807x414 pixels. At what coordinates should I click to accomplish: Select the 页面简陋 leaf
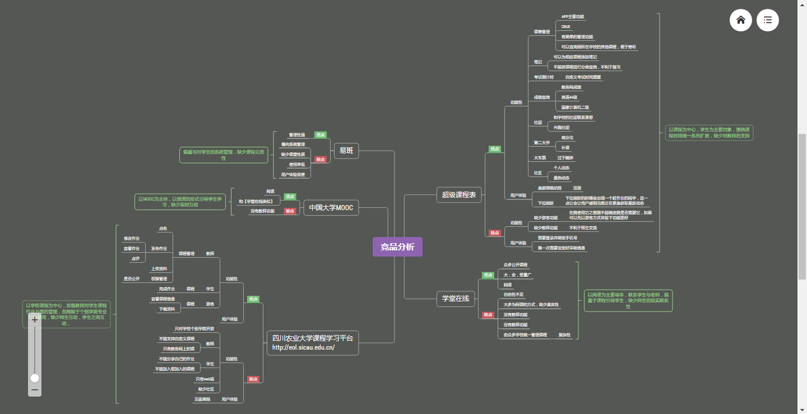point(202,399)
